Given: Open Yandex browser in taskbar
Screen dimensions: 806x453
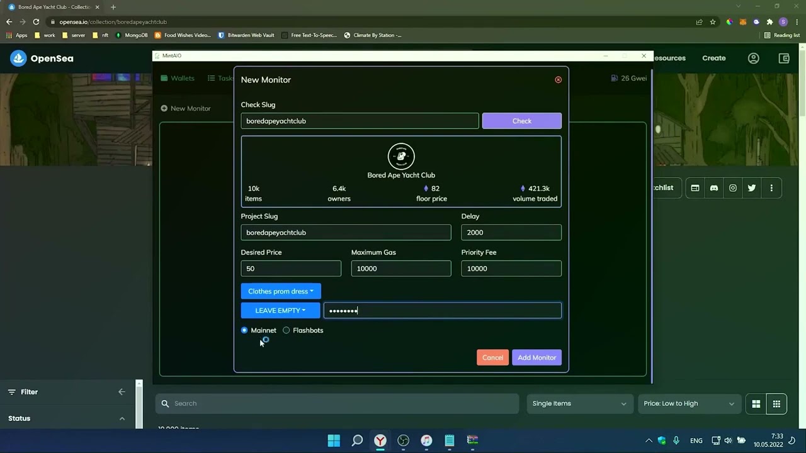Looking at the screenshot, I should [x=380, y=440].
